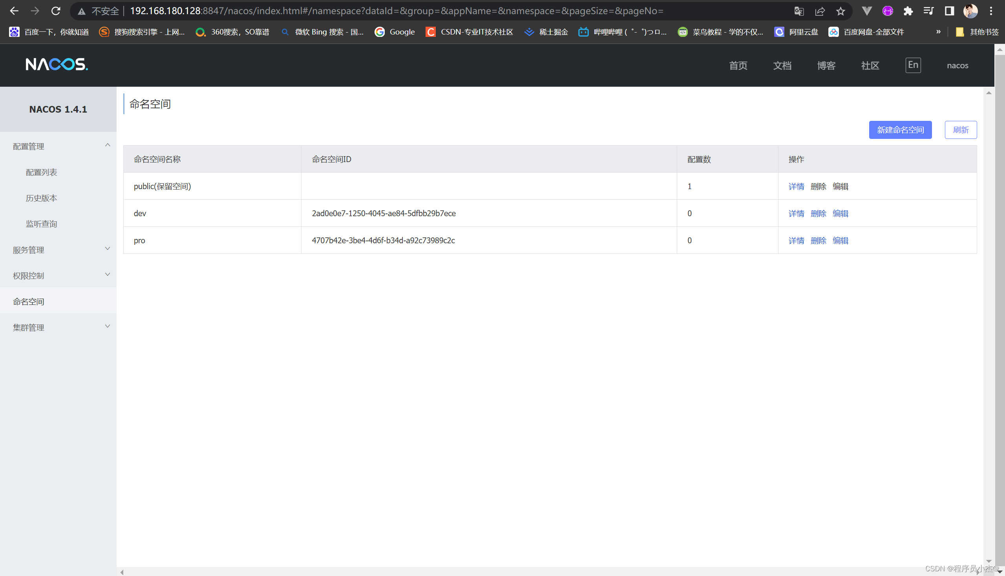Screen dimensions: 1005x576
Task: View 详情 for the dev namespace
Action: point(796,213)
